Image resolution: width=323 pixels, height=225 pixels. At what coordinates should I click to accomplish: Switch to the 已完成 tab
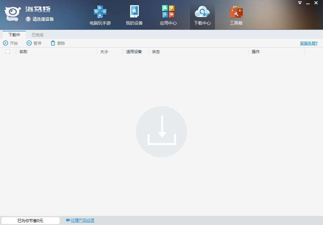[x=38, y=35]
